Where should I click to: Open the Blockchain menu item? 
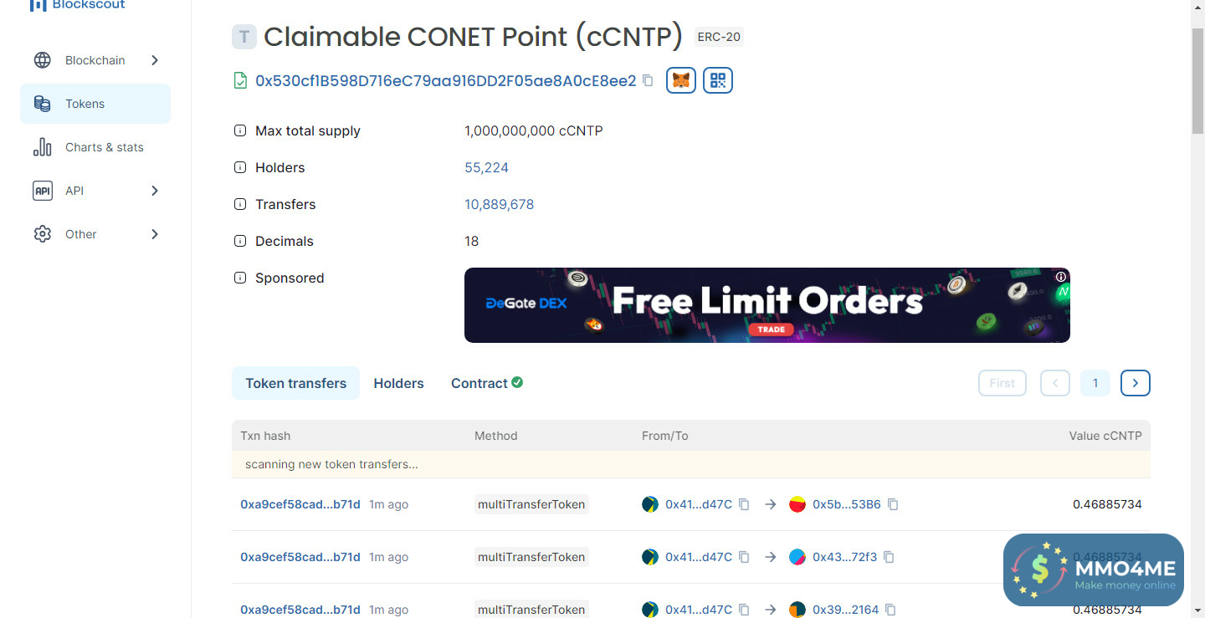tap(95, 60)
